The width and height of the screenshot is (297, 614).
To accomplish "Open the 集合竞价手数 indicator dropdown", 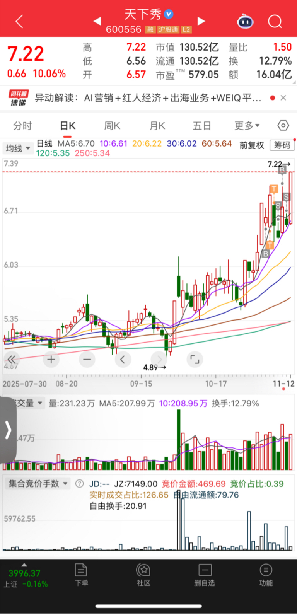I will tap(38, 483).
